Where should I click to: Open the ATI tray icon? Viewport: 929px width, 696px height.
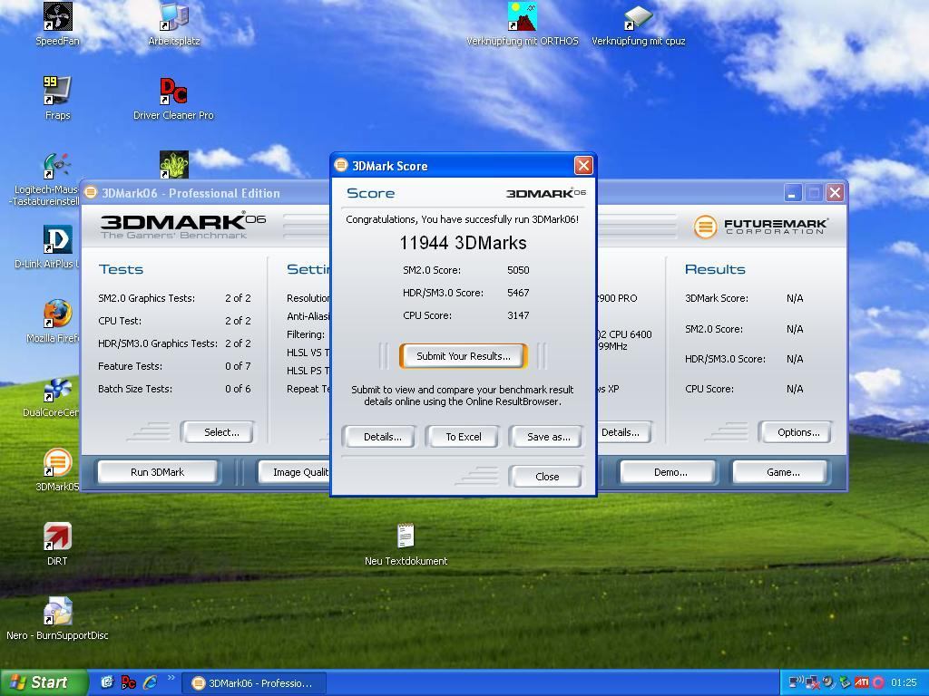click(862, 682)
